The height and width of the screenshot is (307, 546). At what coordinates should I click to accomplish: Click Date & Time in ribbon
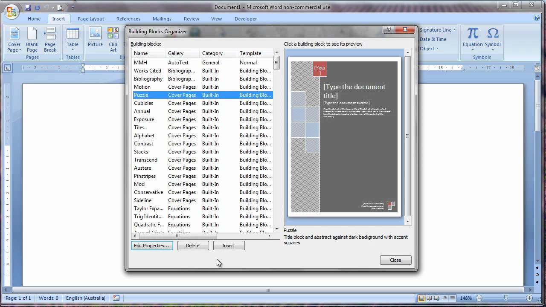pos(433,39)
